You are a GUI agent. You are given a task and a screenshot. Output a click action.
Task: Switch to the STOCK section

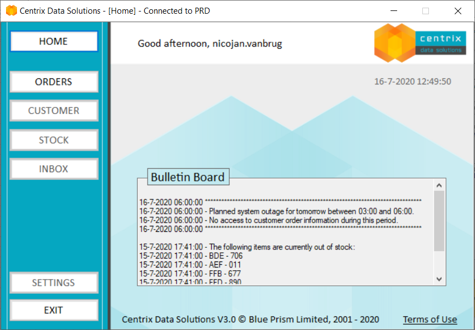click(54, 140)
